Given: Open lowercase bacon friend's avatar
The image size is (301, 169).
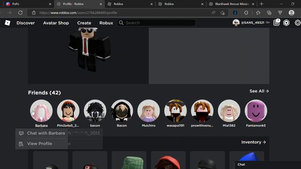Looking at the screenshot, I should [95, 111].
